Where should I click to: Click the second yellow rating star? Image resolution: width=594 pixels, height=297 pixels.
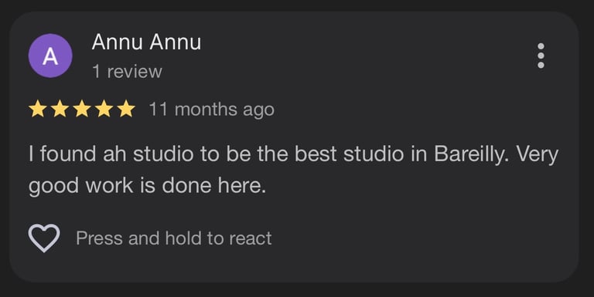60,110
